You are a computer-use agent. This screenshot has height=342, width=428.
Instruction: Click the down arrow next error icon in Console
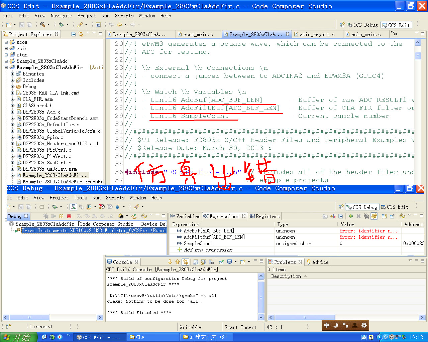coord(170,262)
